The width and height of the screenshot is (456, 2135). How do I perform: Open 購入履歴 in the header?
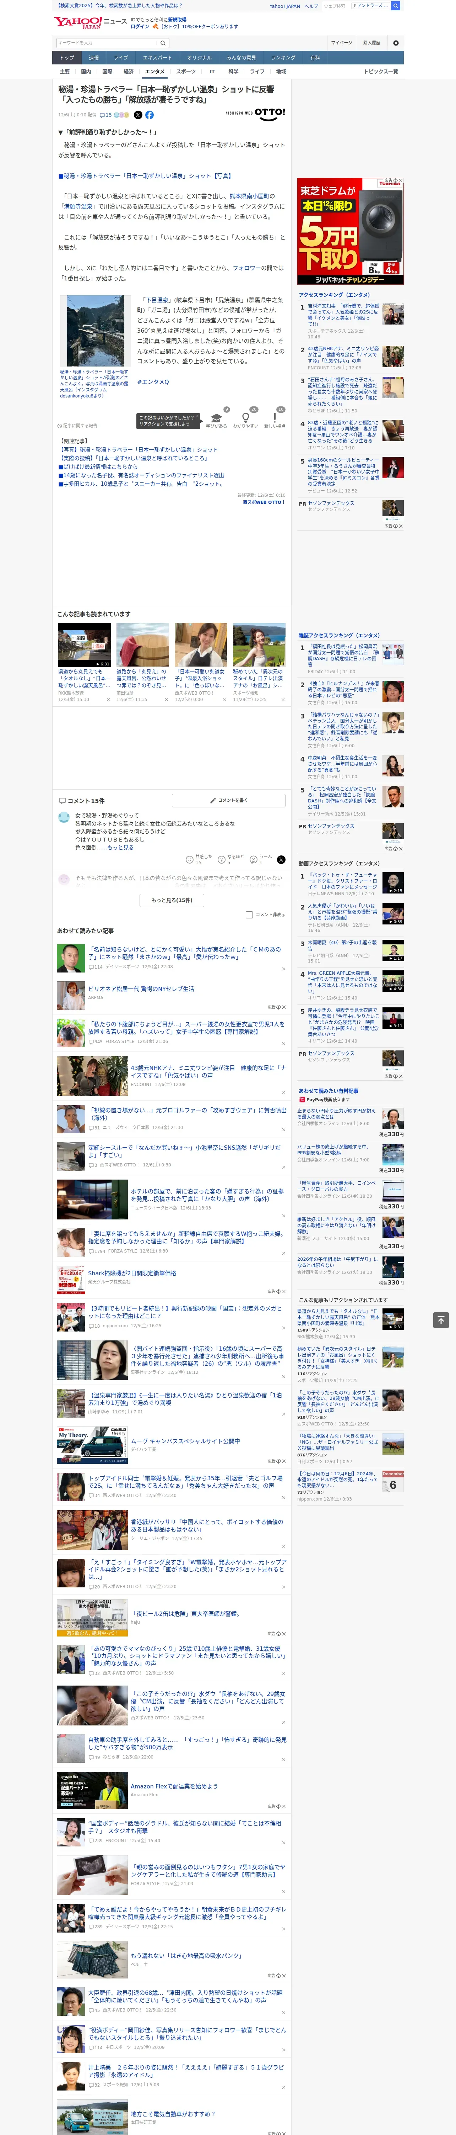pyautogui.click(x=371, y=43)
